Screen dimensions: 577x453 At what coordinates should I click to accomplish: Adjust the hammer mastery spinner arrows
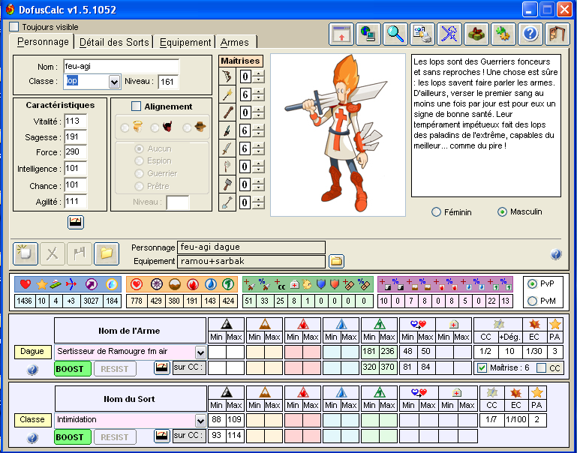point(259,184)
